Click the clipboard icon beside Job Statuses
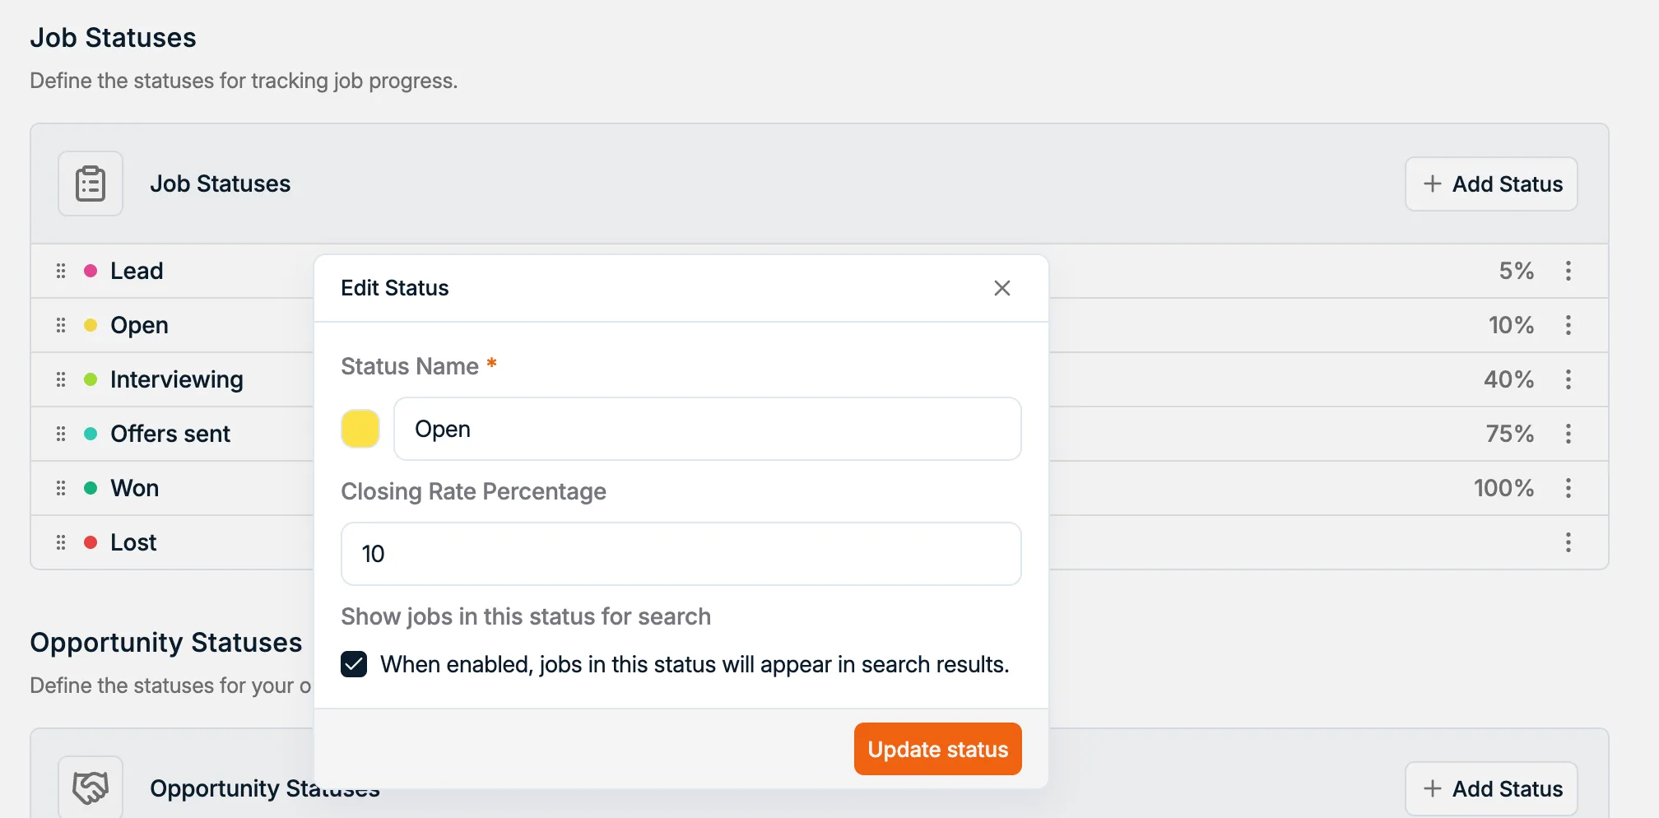Viewport: 1659px width, 818px height. (91, 184)
